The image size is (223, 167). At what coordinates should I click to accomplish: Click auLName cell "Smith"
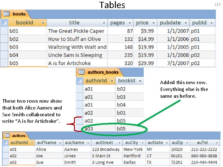(77, 162)
